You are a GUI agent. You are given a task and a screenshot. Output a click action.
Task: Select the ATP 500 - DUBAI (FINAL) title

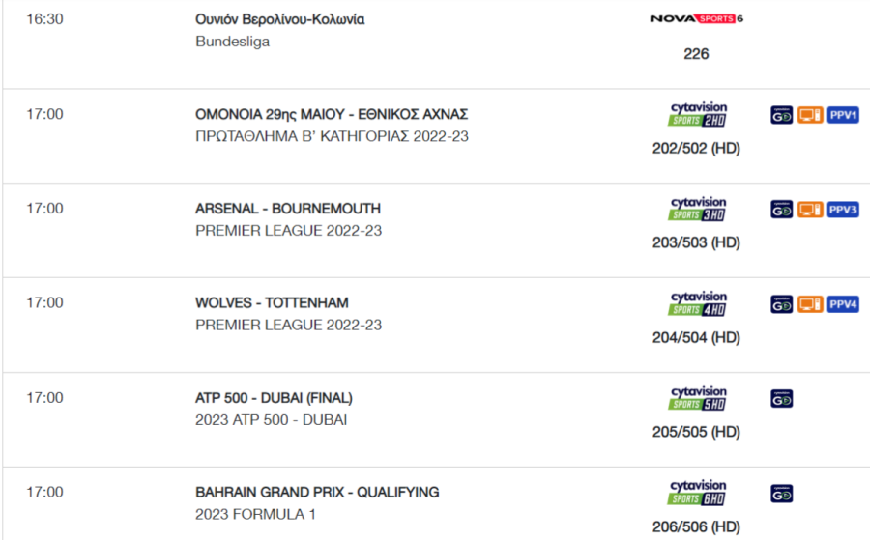[x=274, y=398]
